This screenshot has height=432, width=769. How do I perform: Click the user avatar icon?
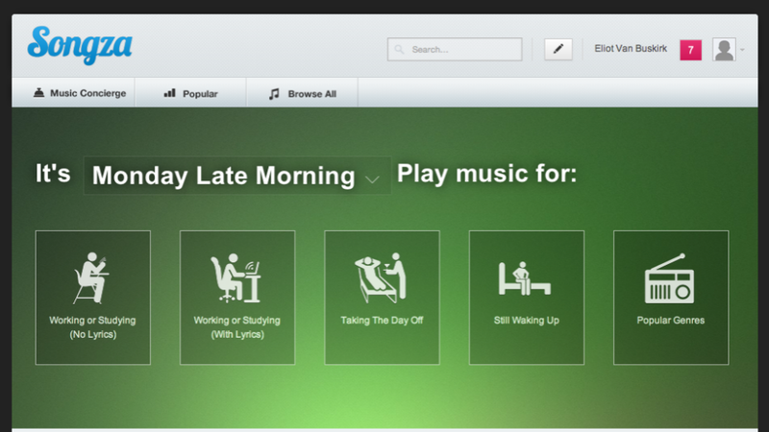click(x=725, y=50)
